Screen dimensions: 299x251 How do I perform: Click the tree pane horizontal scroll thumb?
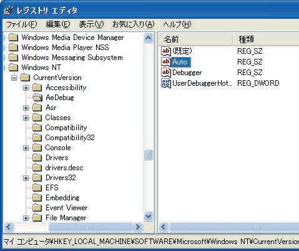coord(90,227)
